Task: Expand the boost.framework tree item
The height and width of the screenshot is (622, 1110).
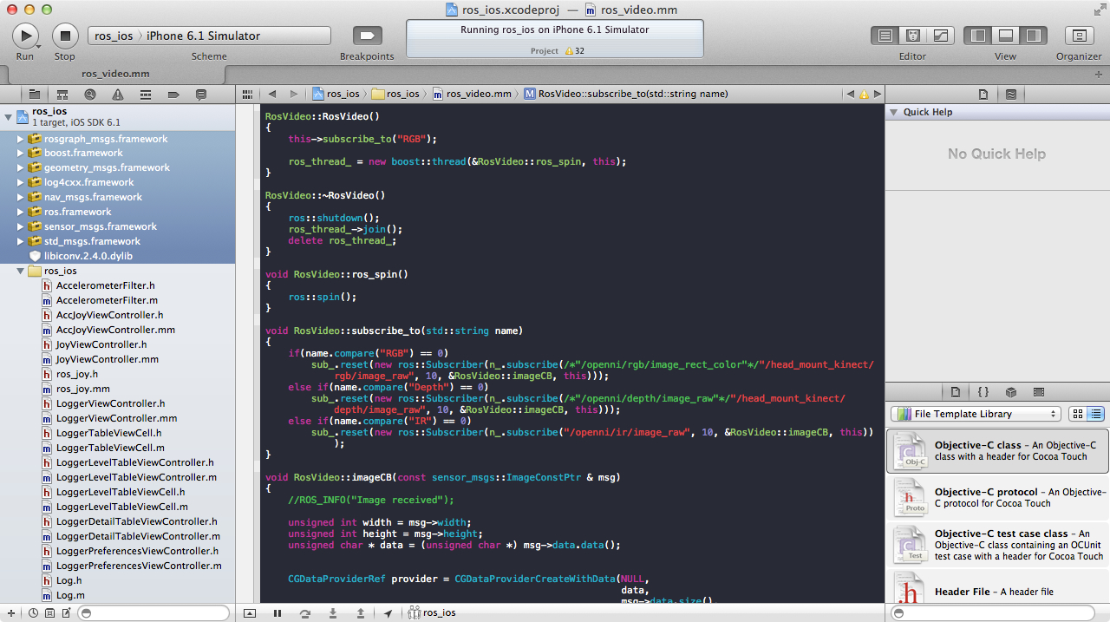Action: pyautogui.click(x=21, y=154)
